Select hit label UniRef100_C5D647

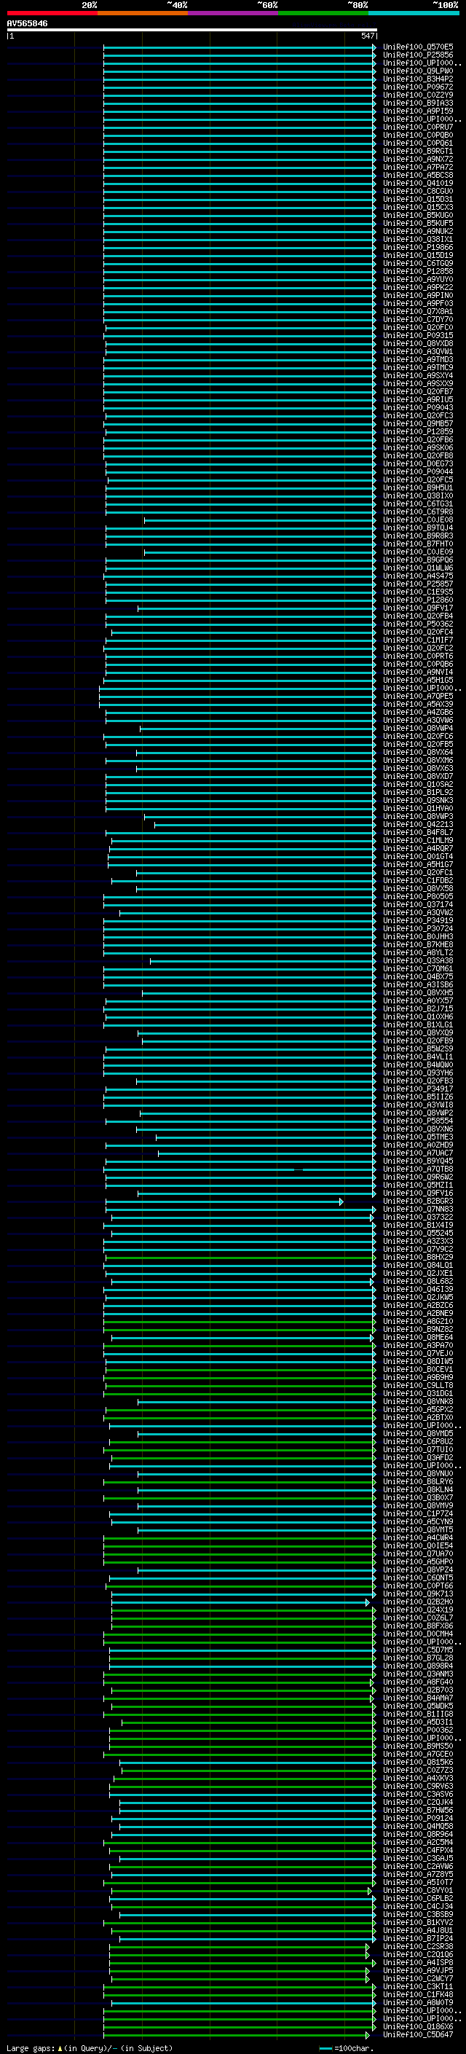(418, 2034)
